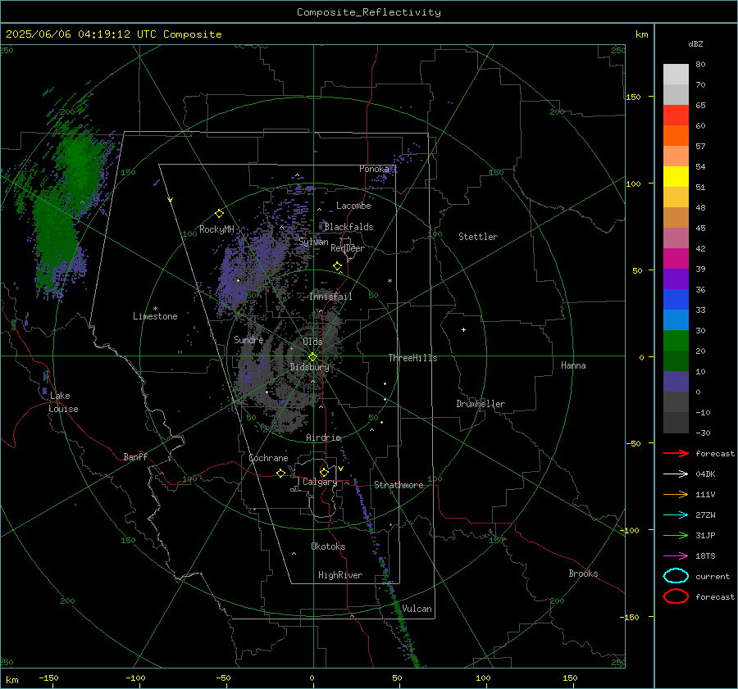Select the orange 57-60 dBZ color swatch

click(x=676, y=135)
